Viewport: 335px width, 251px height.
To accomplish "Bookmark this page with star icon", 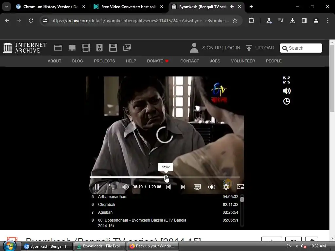I will click(235, 21).
